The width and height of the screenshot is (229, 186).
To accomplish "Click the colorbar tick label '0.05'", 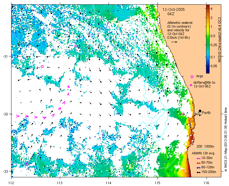I will coord(214,66).
